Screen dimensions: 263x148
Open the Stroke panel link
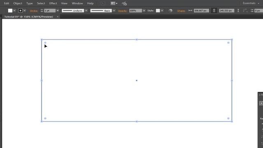click(34, 11)
